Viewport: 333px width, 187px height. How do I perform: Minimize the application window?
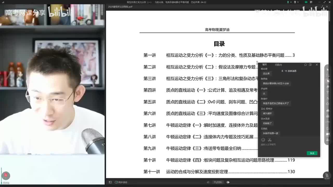coord(319,2)
